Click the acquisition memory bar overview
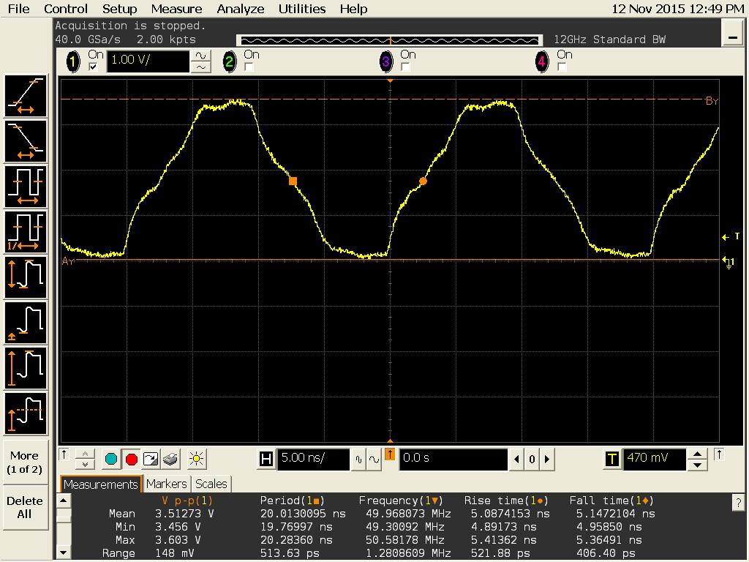The width and height of the screenshot is (749, 562). pyautogui.click(x=390, y=40)
